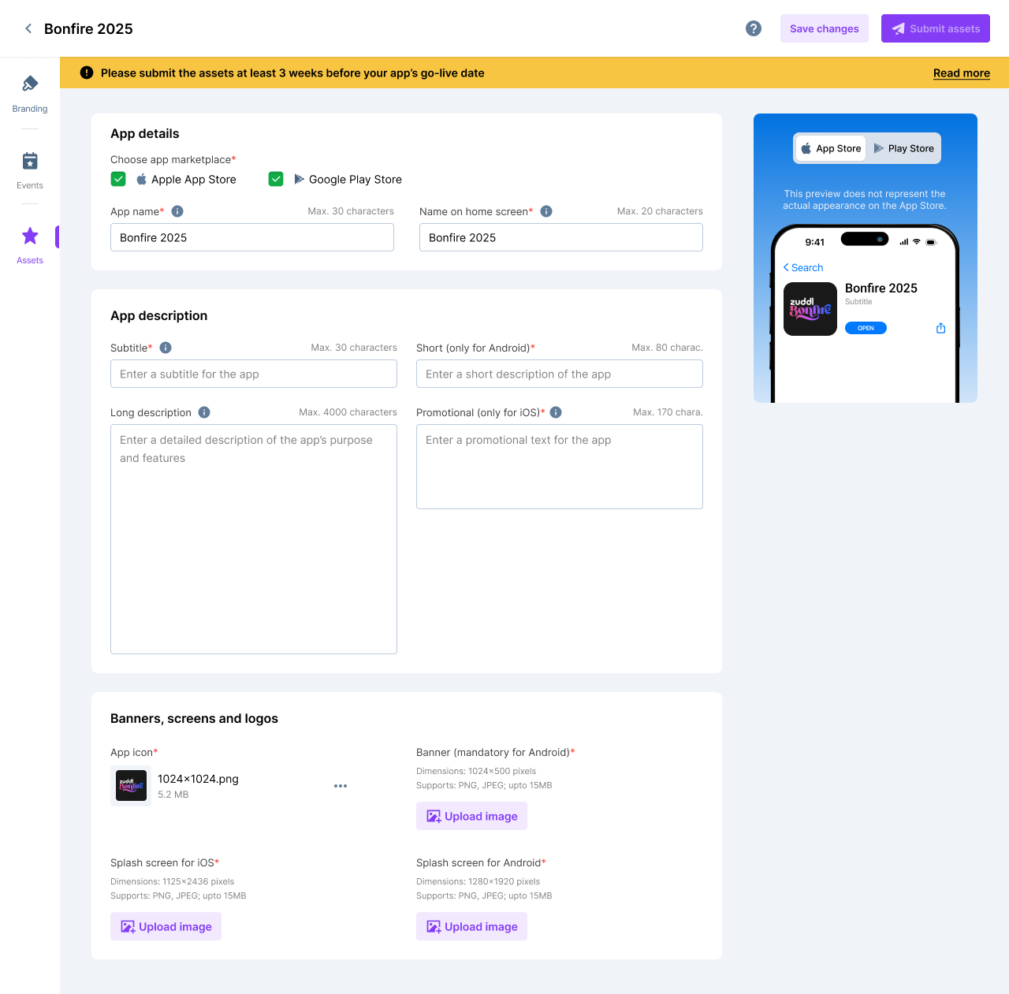Click the Bonfire app icon in phone preview

[x=810, y=309]
